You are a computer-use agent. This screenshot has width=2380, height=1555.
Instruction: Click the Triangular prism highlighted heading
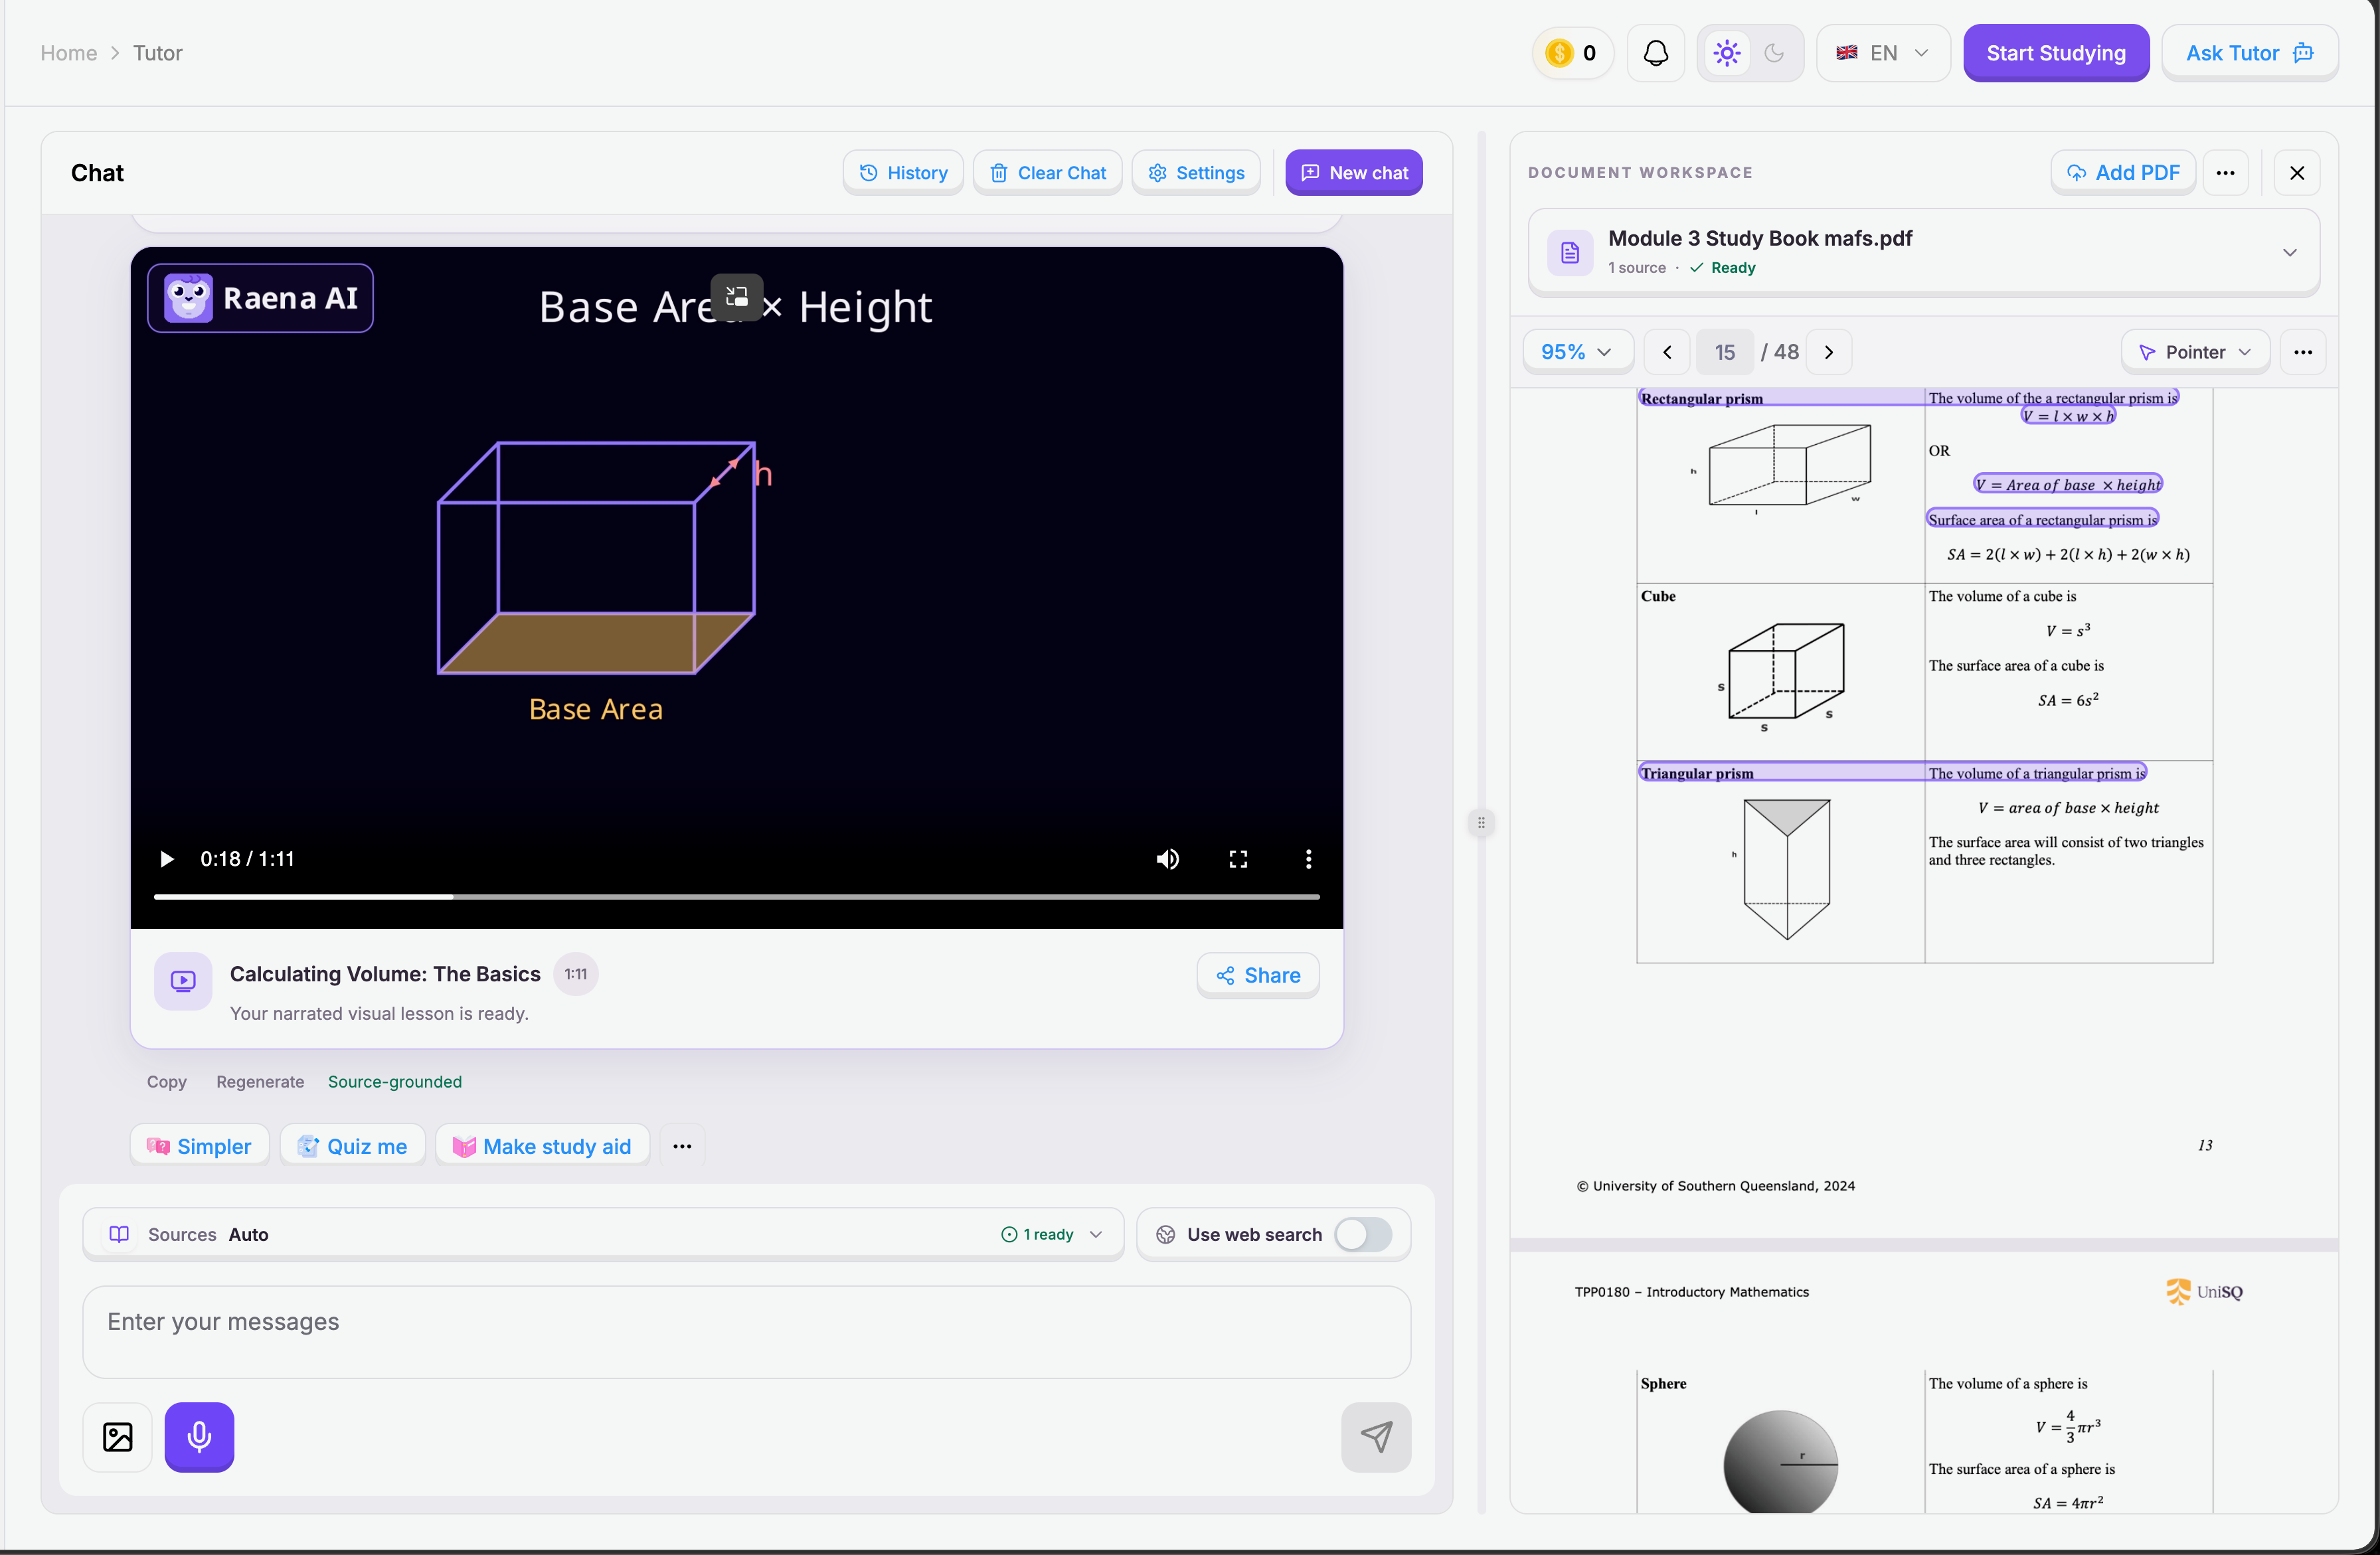point(1697,773)
